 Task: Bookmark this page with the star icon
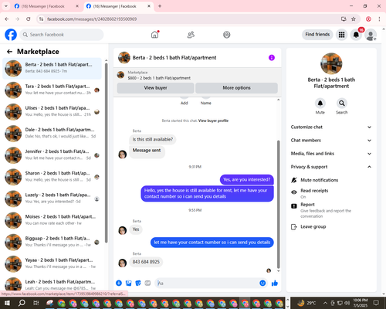pos(354,19)
